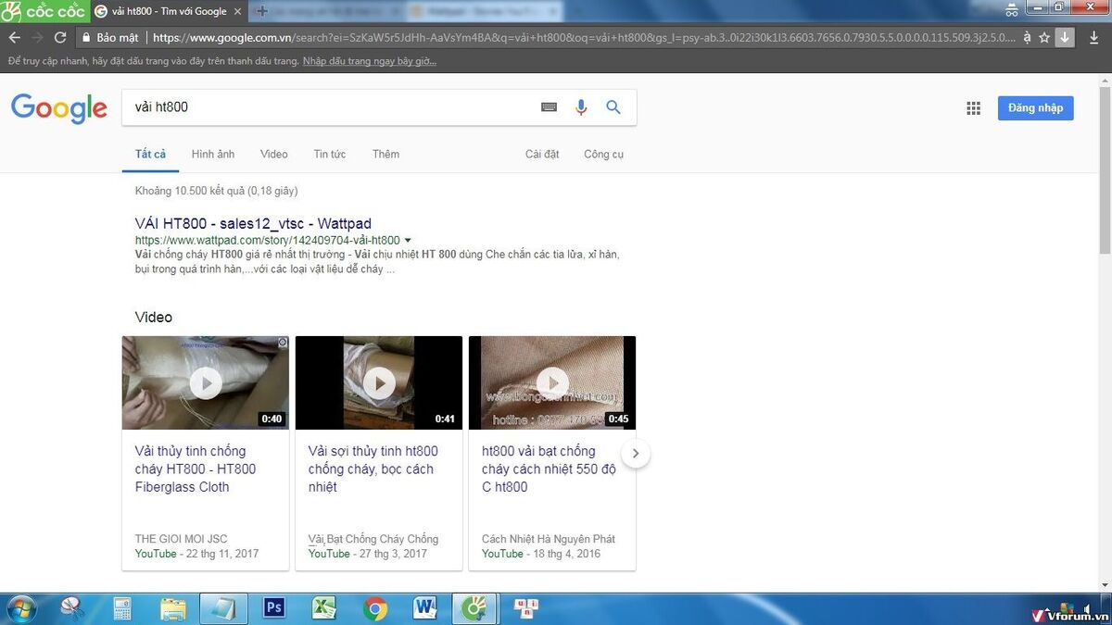Open 'Vải sợi thủy tinh ht800' video title
The image size is (1112, 625).
click(x=373, y=469)
